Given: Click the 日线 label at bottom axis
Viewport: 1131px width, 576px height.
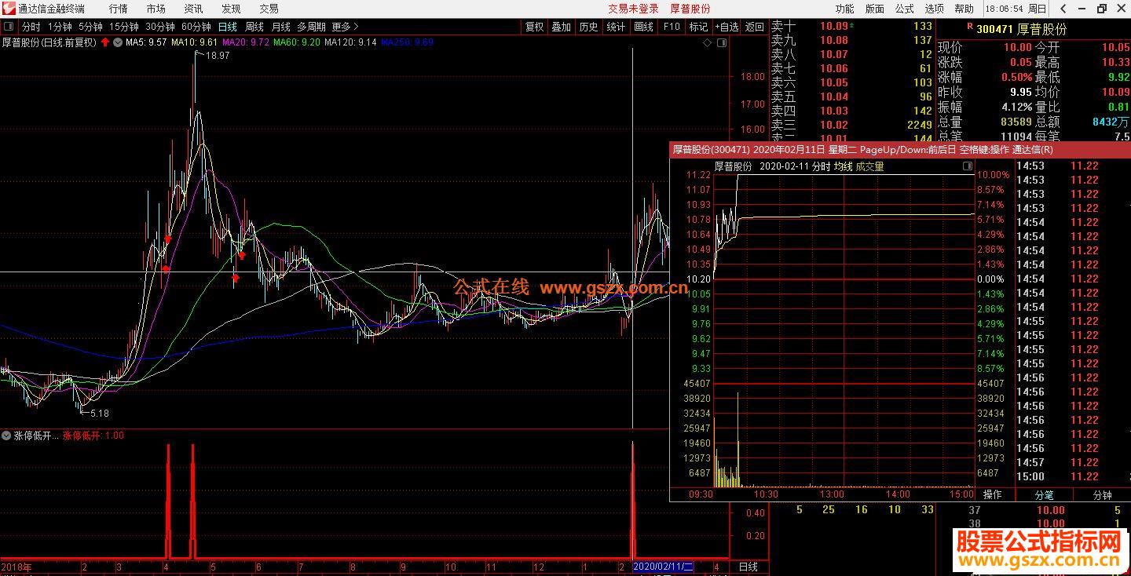Looking at the screenshot, I should coord(749,567).
